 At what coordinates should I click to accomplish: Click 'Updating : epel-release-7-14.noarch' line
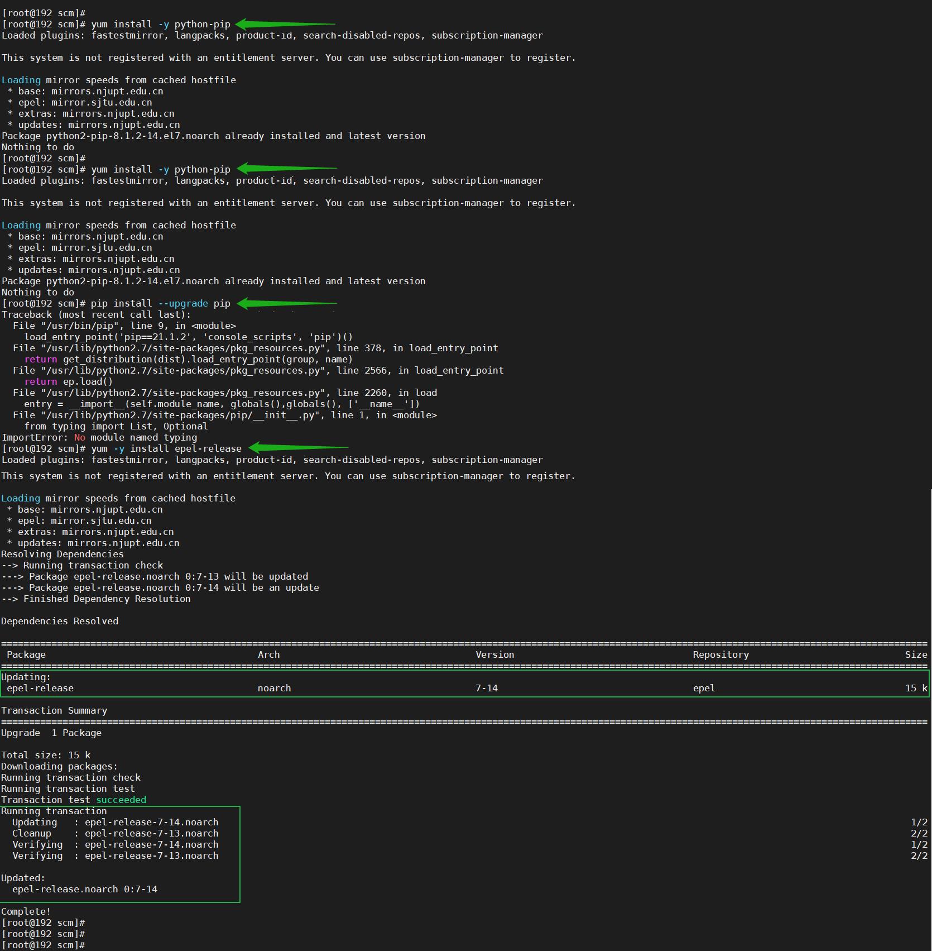pos(116,822)
